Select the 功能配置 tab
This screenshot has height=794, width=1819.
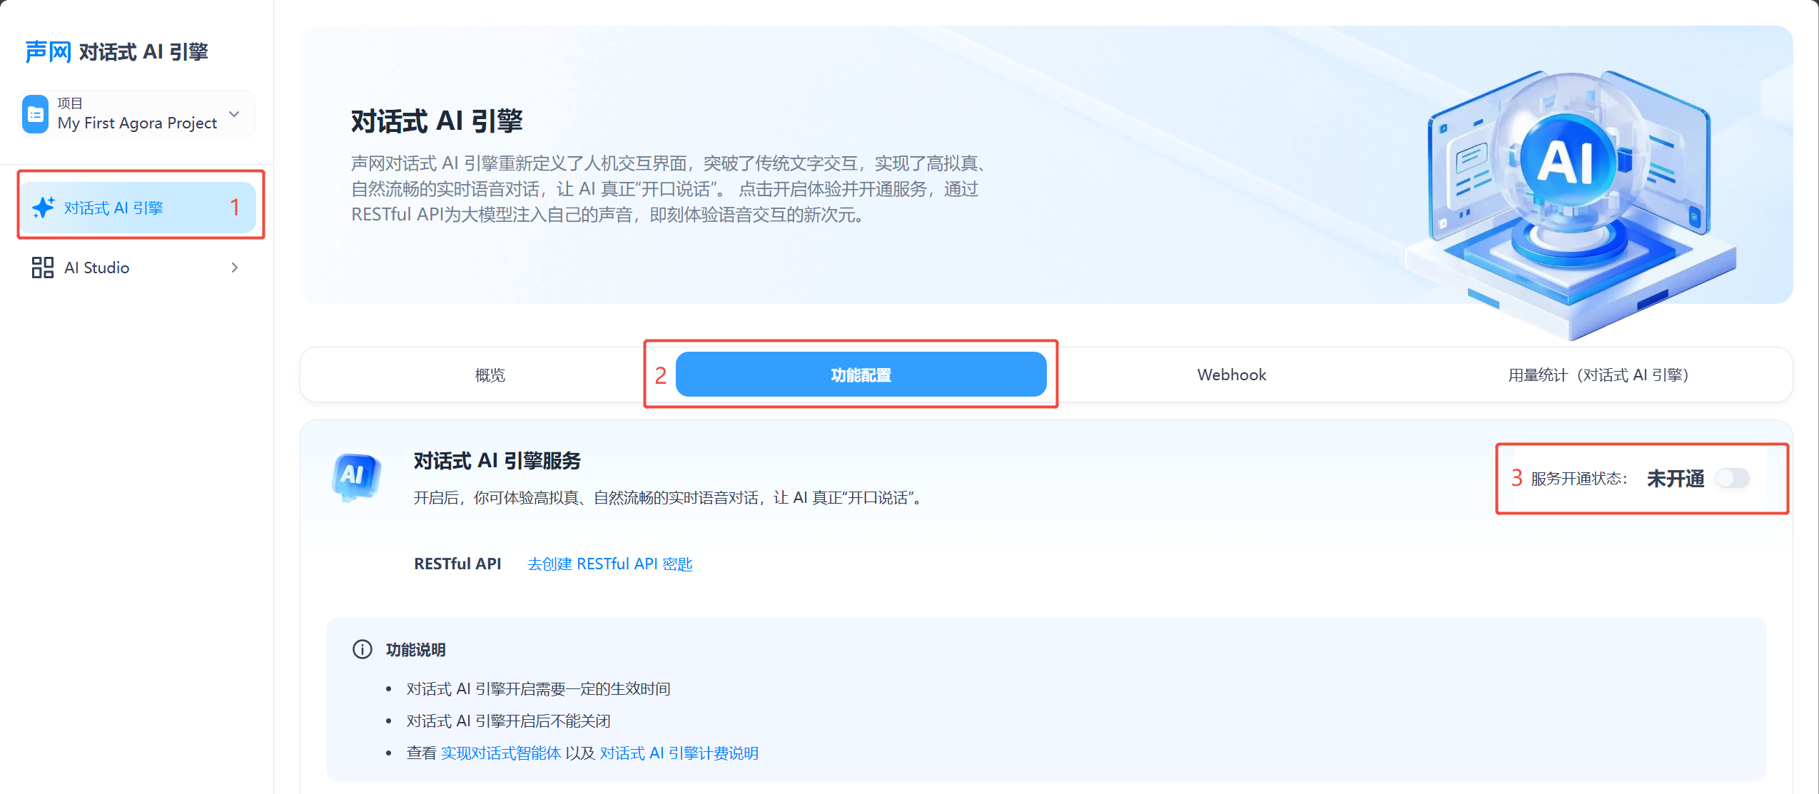point(861,375)
